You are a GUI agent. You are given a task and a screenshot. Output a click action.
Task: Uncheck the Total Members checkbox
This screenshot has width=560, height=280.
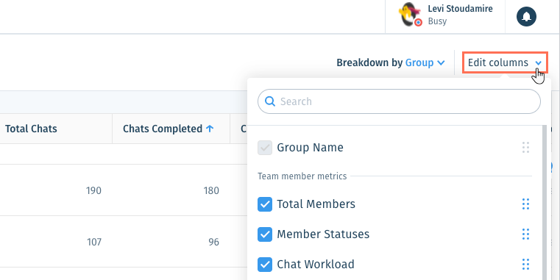click(x=265, y=204)
